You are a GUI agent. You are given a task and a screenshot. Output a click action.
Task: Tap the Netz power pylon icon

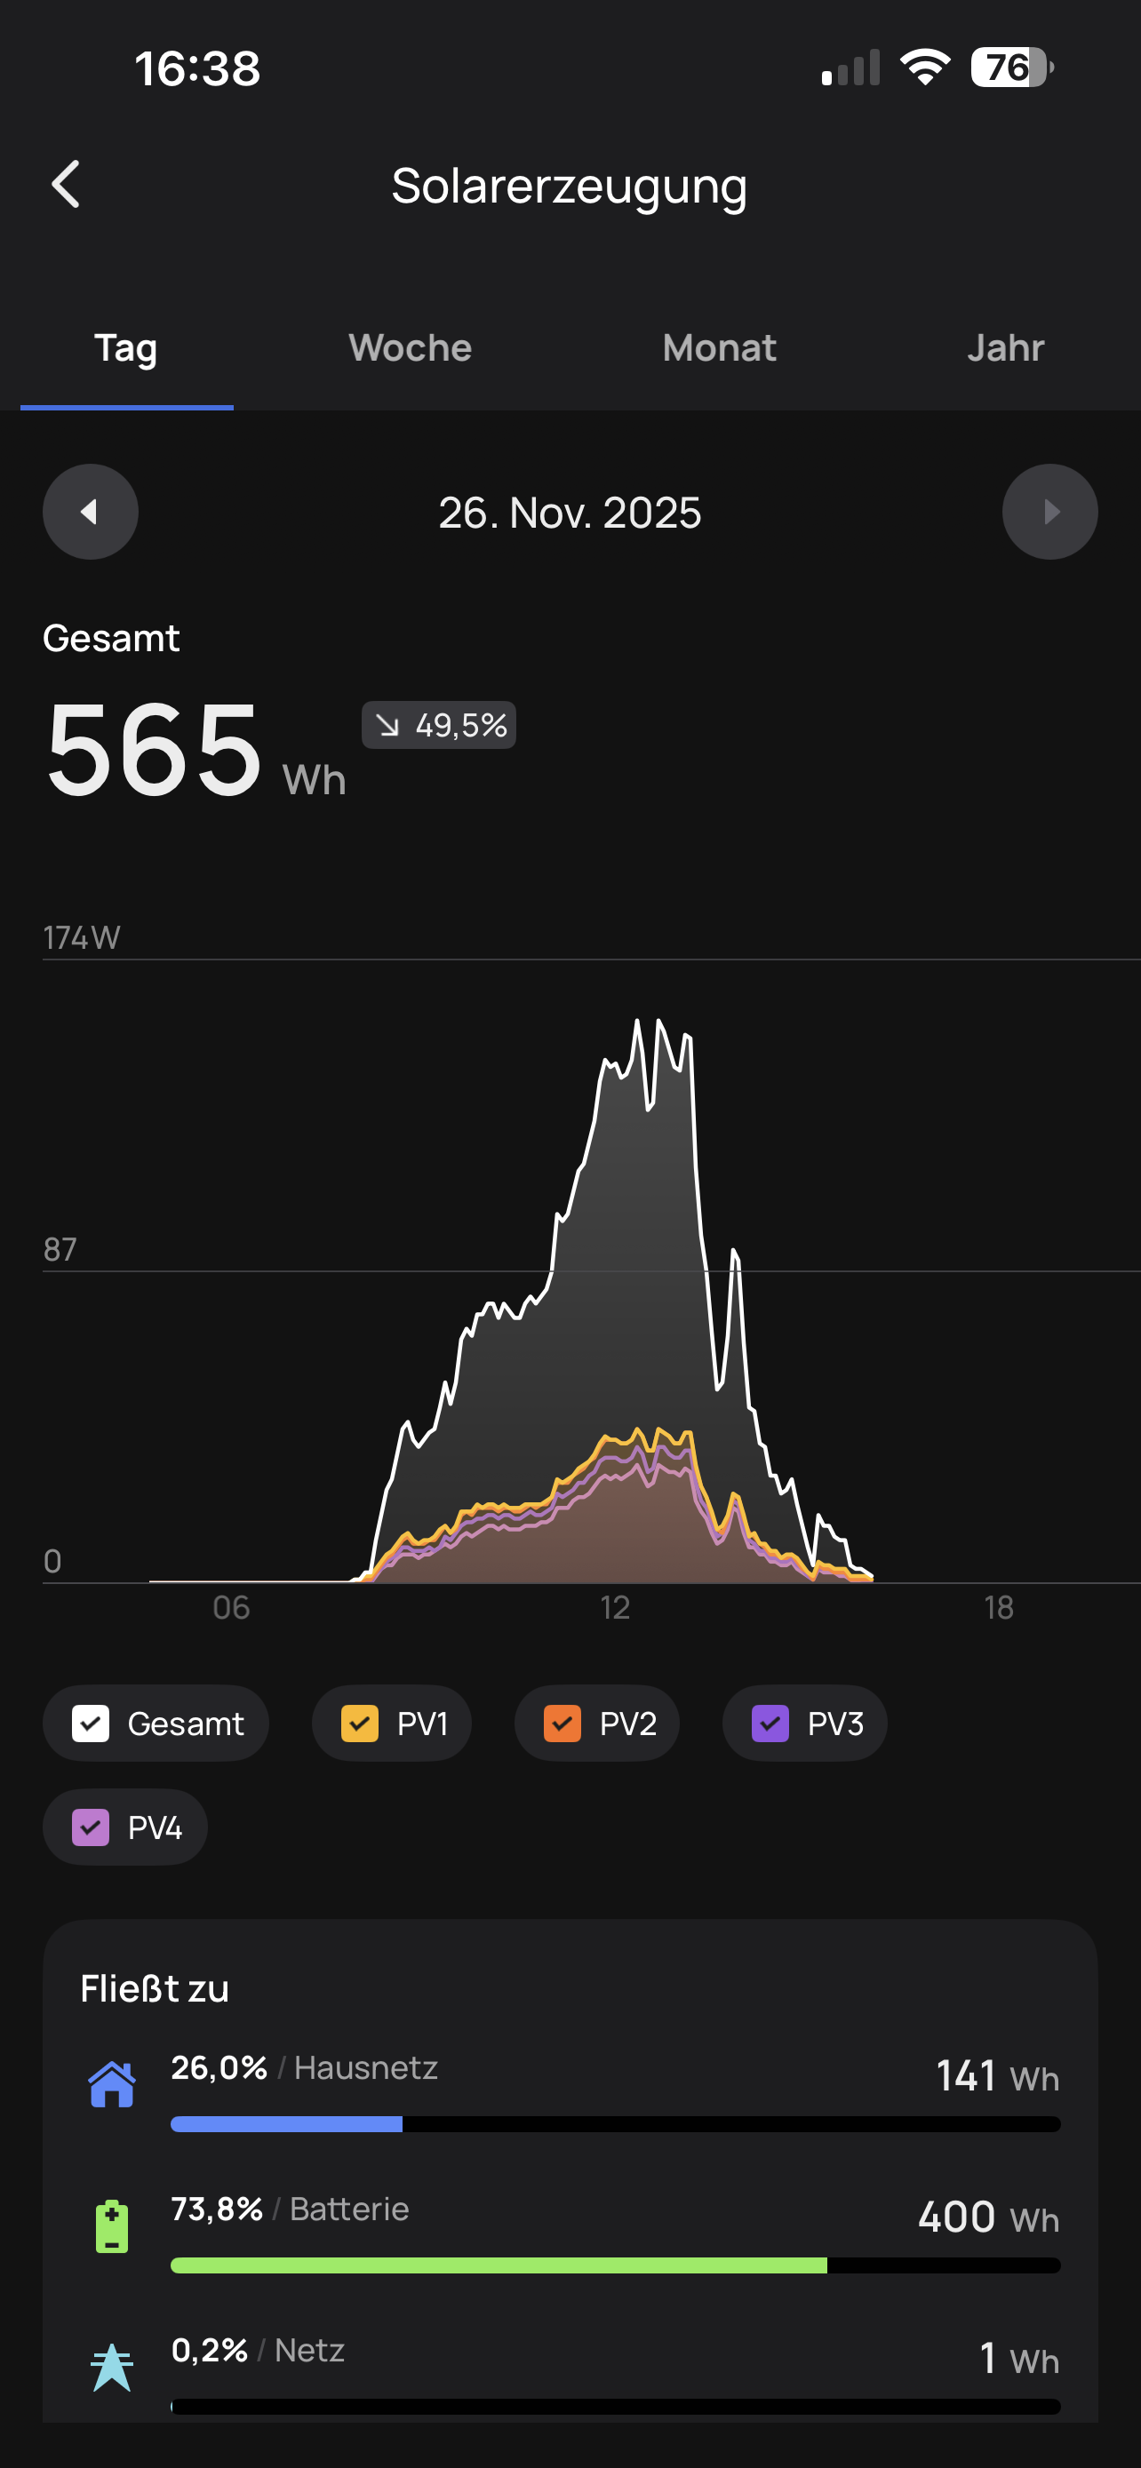pos(112,2368)
